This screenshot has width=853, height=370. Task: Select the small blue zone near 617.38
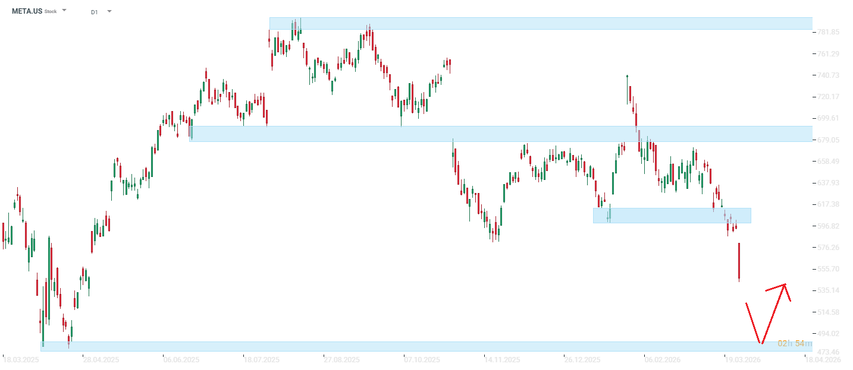pos(672,215)
